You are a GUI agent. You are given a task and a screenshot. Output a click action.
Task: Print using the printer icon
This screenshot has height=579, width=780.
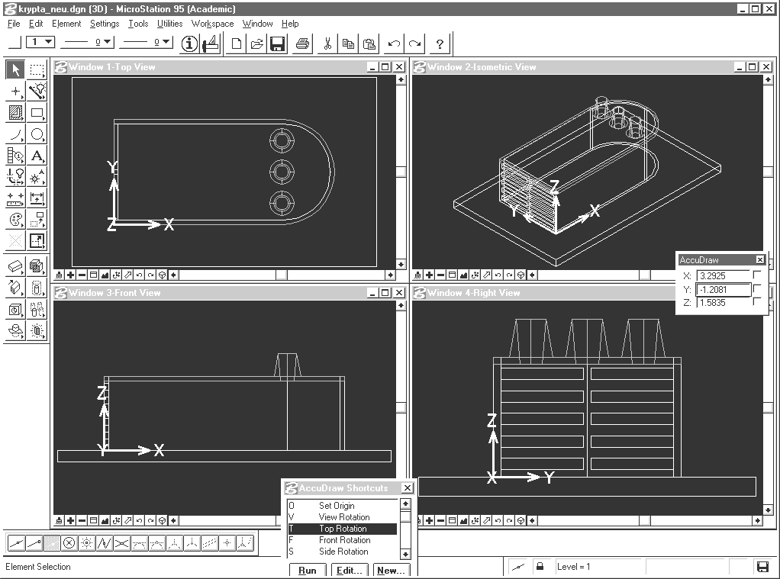(x=302, y=43)
